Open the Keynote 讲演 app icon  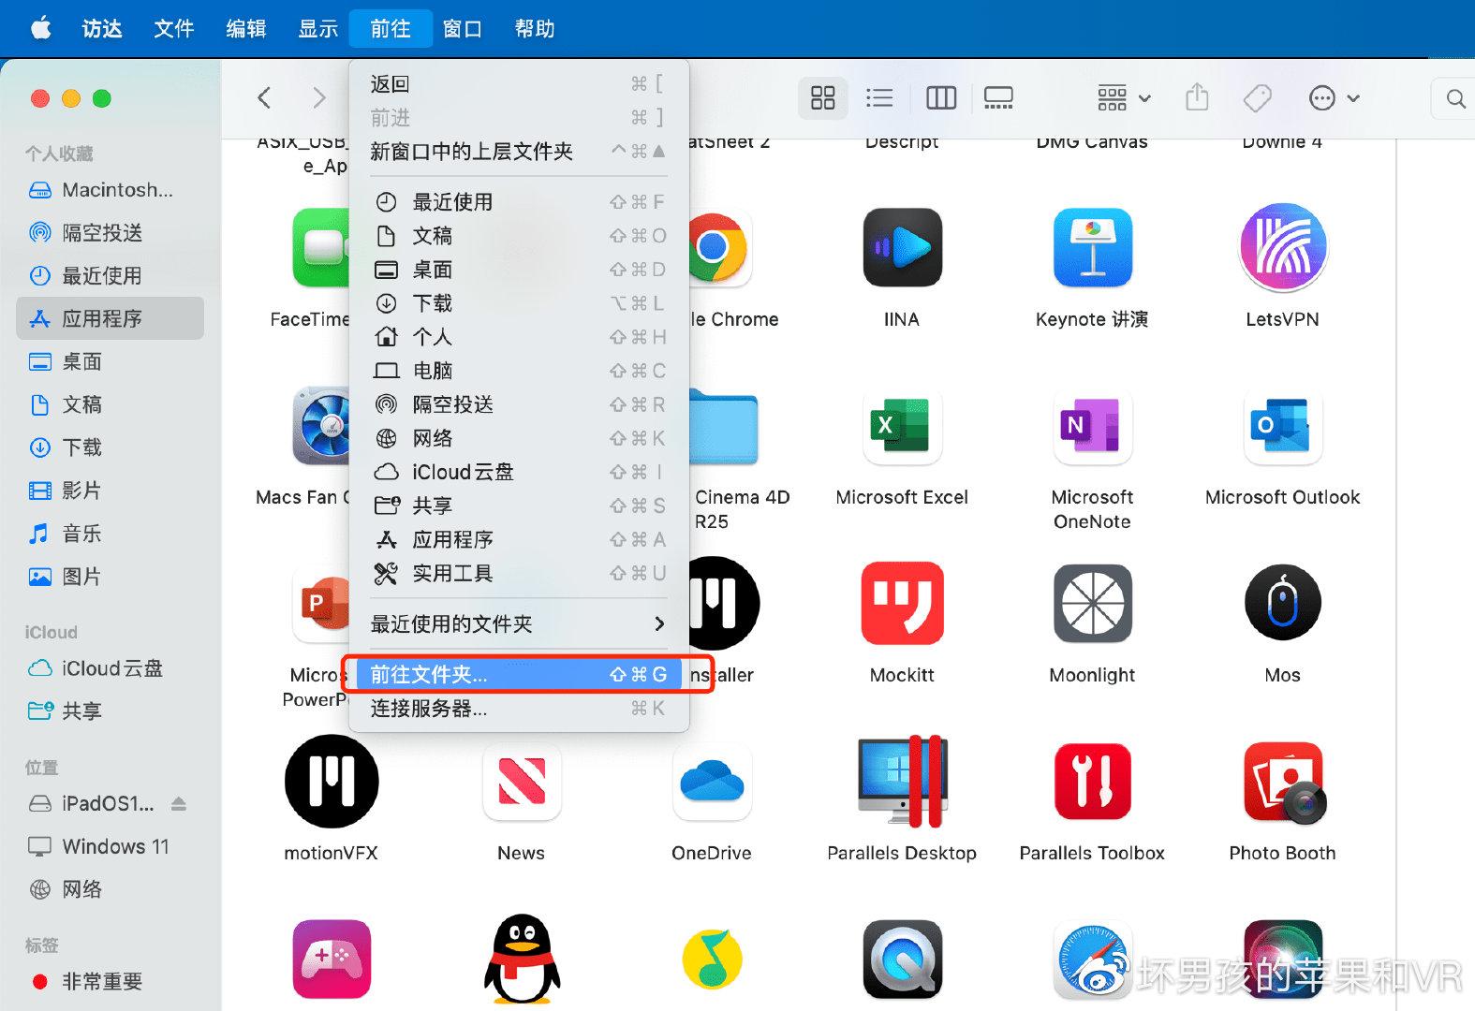1092,247
